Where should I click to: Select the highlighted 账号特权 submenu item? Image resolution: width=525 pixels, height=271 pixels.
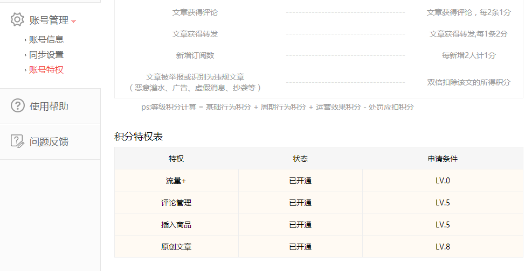point(46,70)
